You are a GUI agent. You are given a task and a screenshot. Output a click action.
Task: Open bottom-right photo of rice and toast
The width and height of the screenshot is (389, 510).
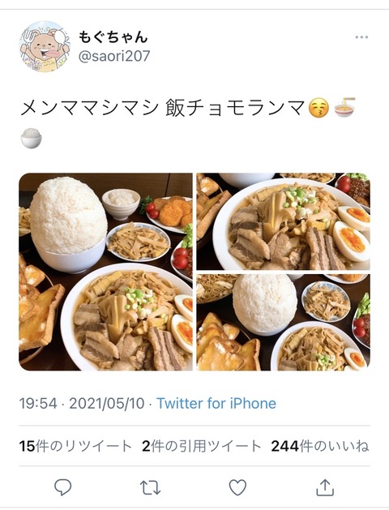pos(283,323)
